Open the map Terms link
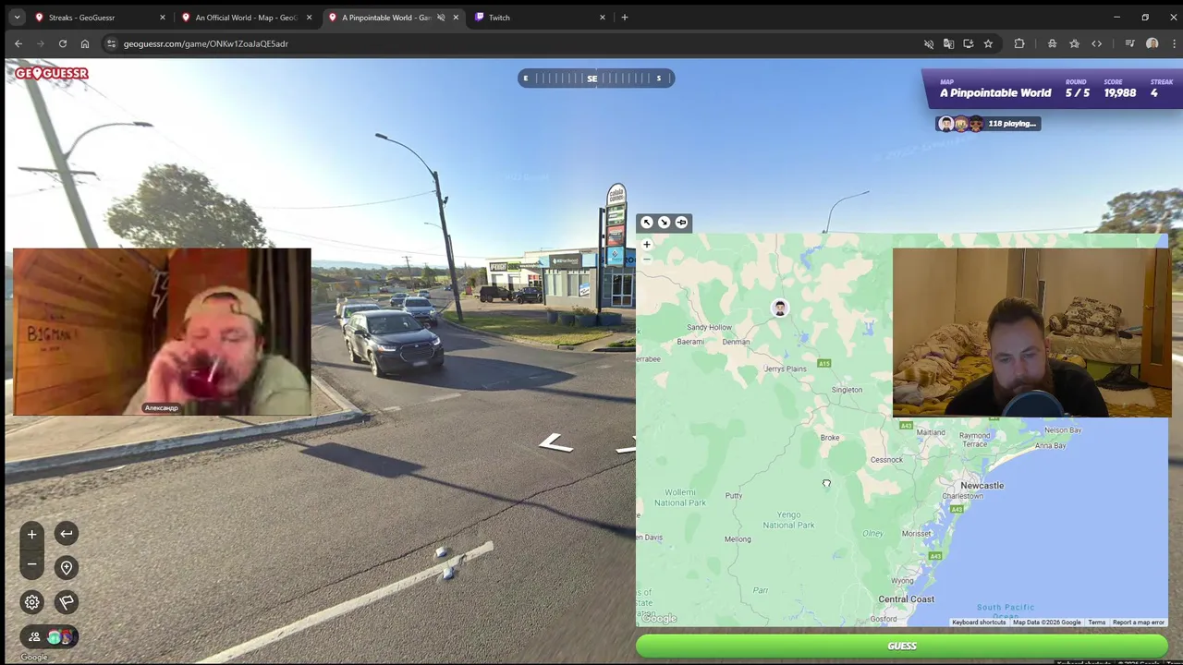This screenshot has height=665, width=1183. [x=1096, y=623]
